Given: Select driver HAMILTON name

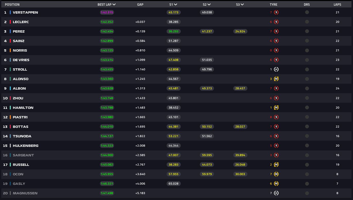Looking at the screenshot, I should (x=23, y=108).
